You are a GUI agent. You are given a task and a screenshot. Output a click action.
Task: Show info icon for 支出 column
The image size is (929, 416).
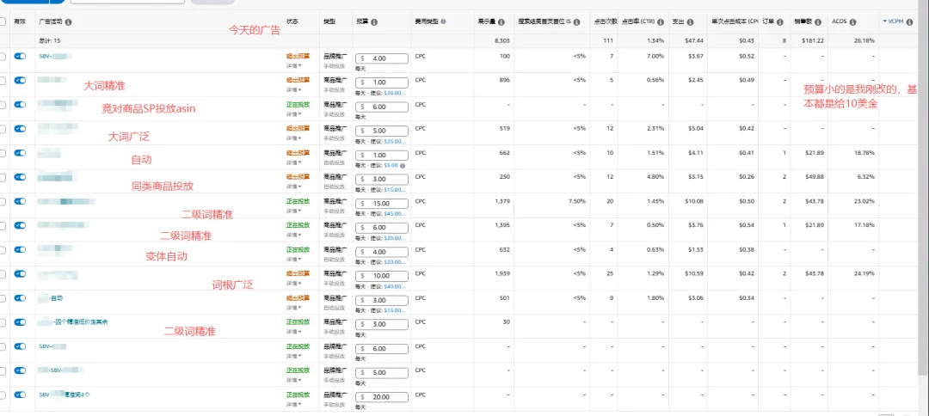click(x=690, y=22)
